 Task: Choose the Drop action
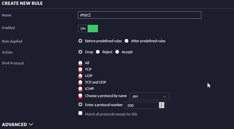(80, 52)
